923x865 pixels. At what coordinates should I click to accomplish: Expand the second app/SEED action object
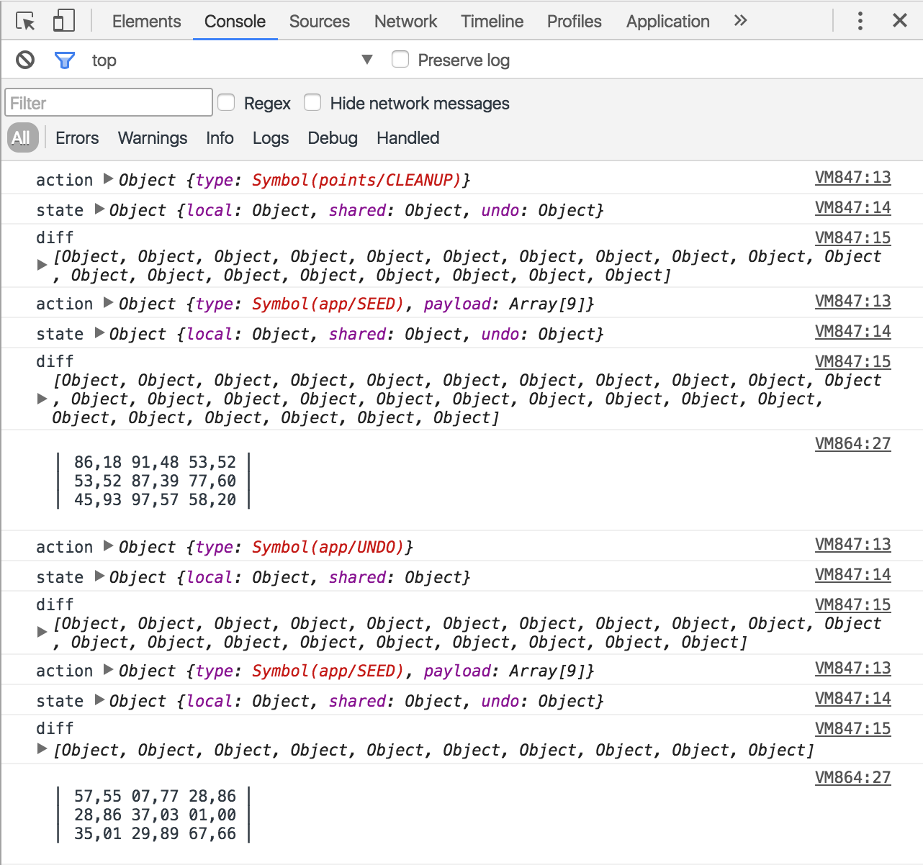(x=109, y=669)
